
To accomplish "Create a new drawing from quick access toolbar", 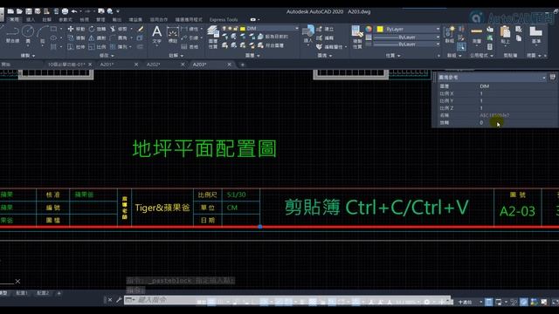I will click(x=10, y=11).
